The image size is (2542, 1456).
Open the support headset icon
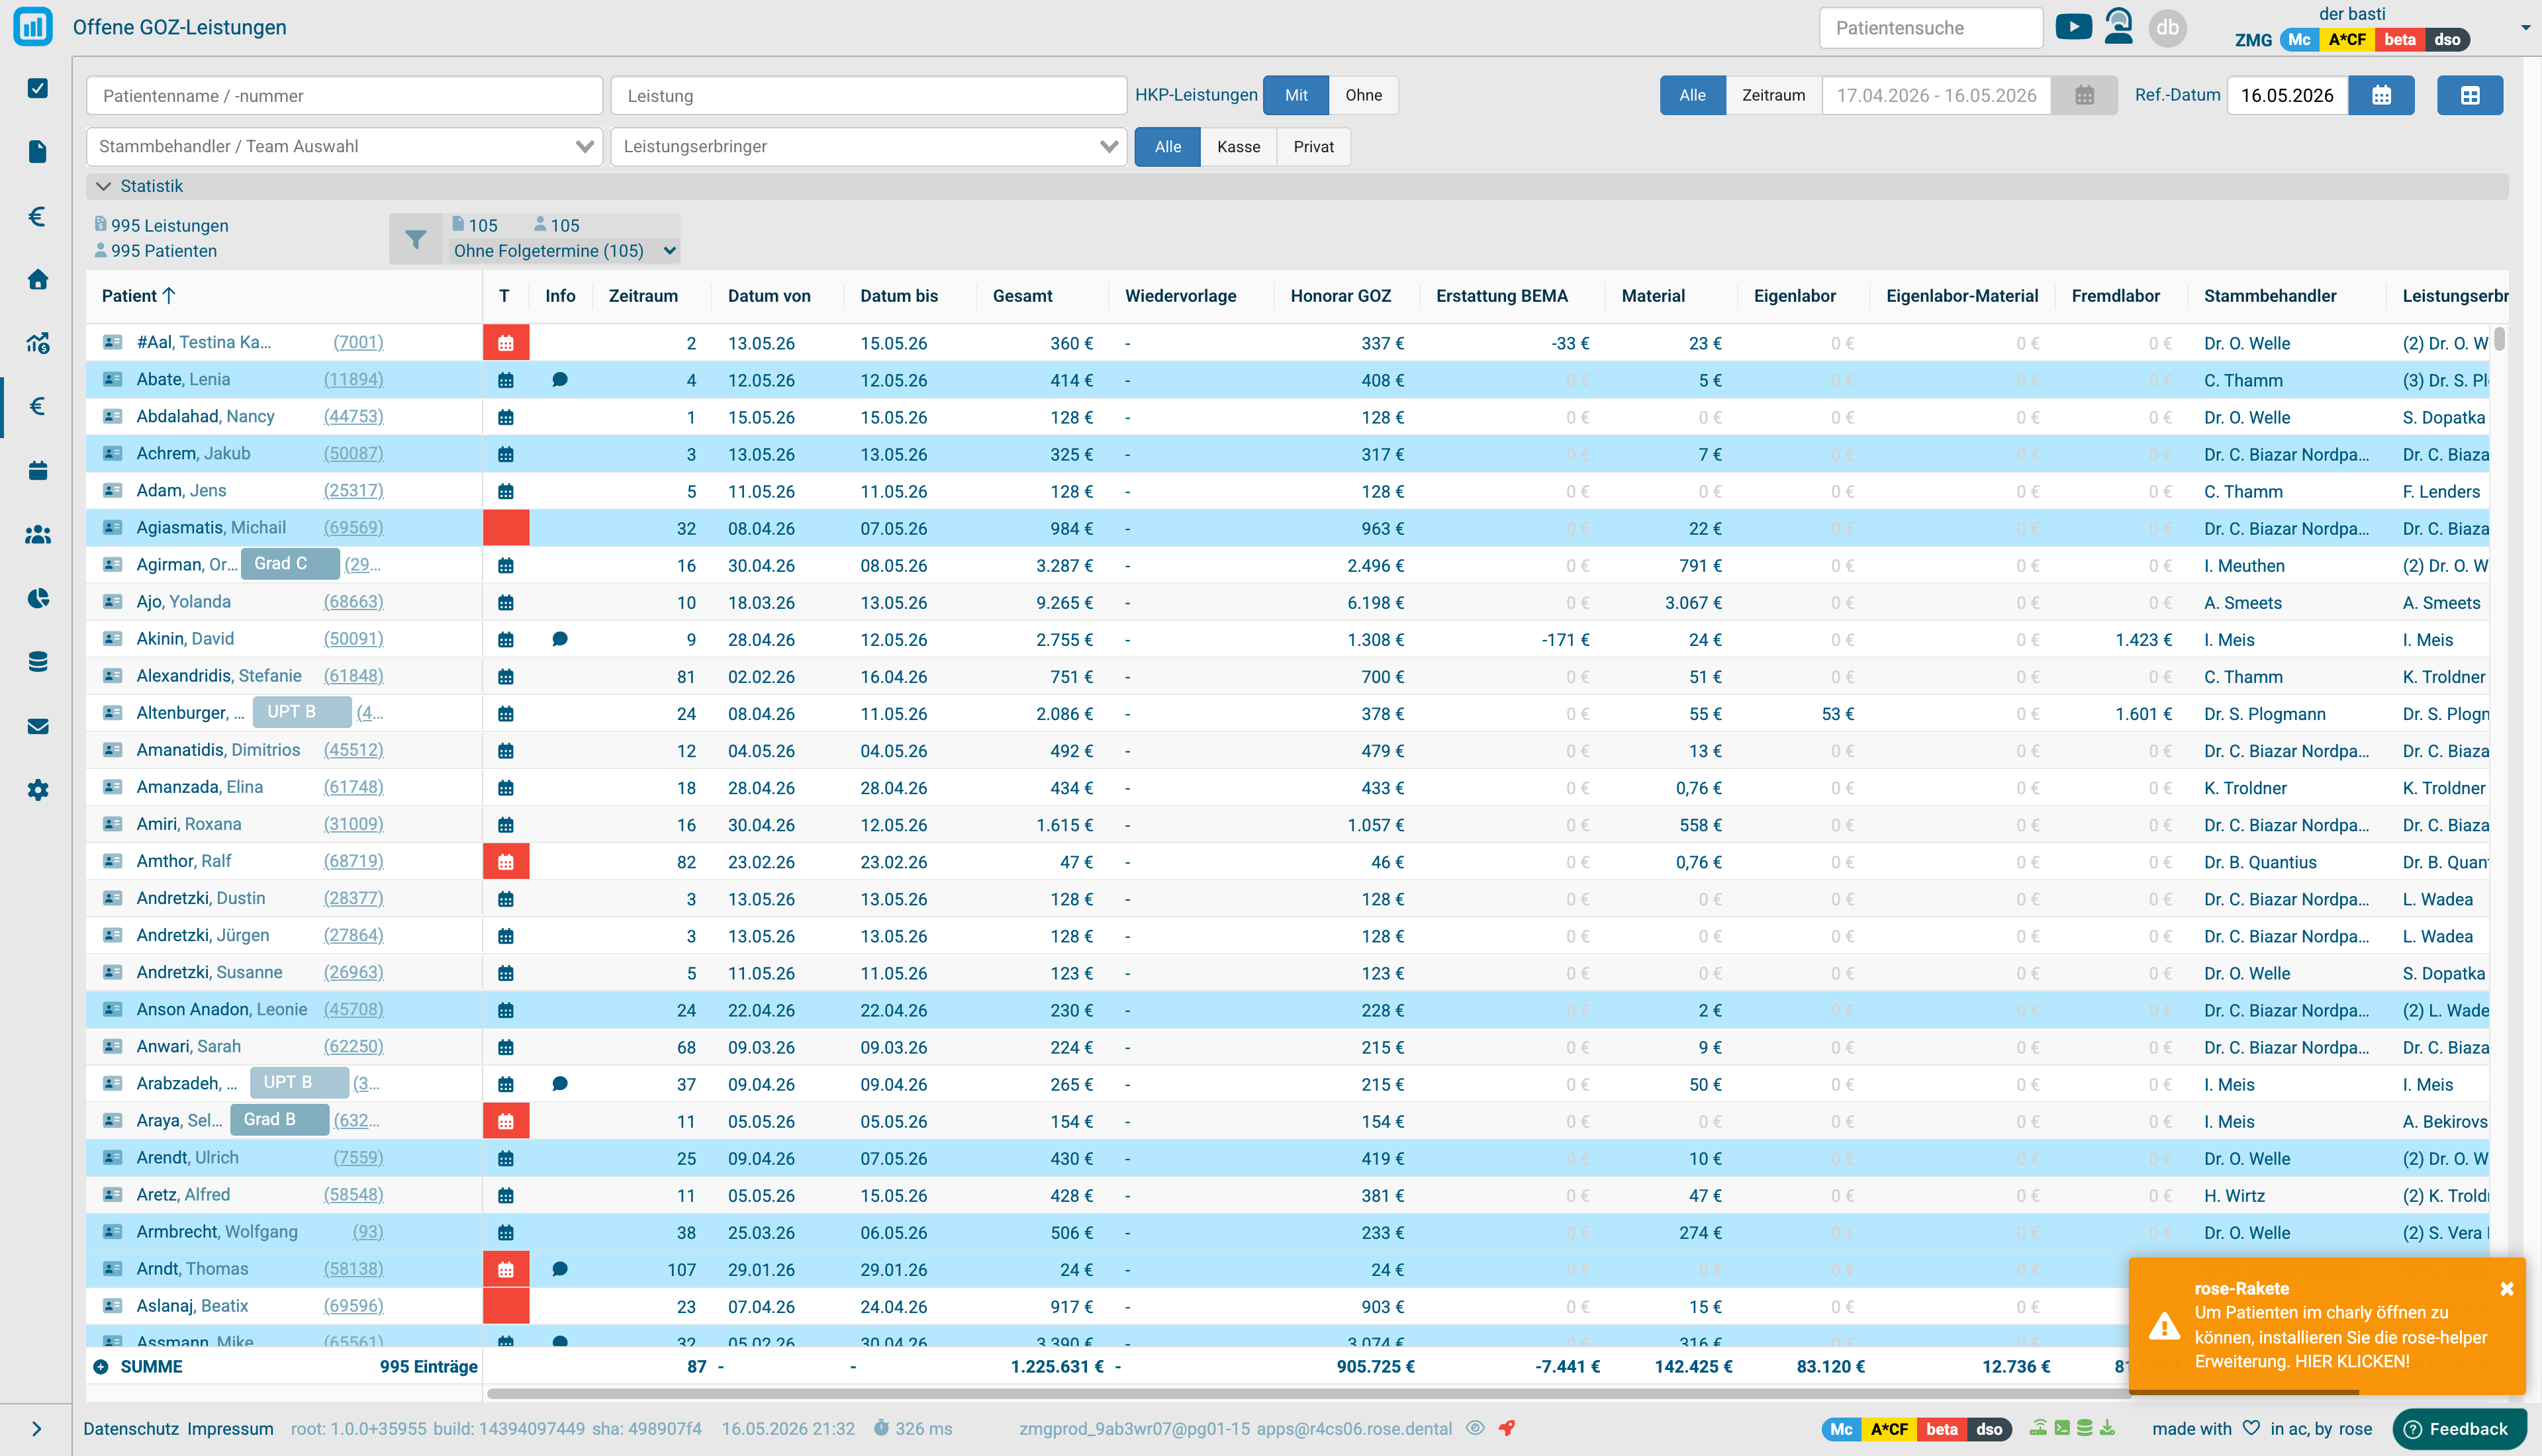tap(2118, 26)
